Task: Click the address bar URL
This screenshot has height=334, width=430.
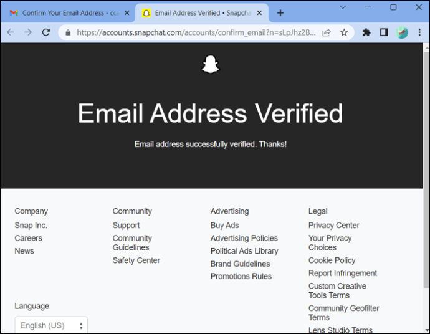Action: [x=196, y=32]
